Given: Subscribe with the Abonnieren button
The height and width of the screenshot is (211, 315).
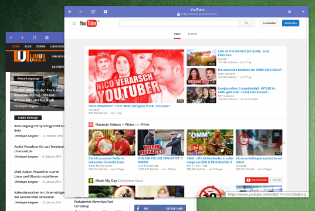Looking at the screenshot, I should click(257, 180).
